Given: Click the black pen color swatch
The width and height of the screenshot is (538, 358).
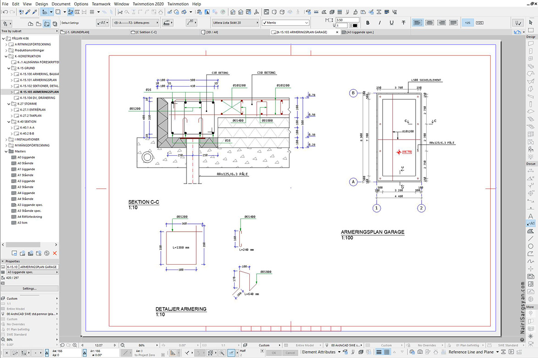Looking at the screenshot, I should (355, 25).
